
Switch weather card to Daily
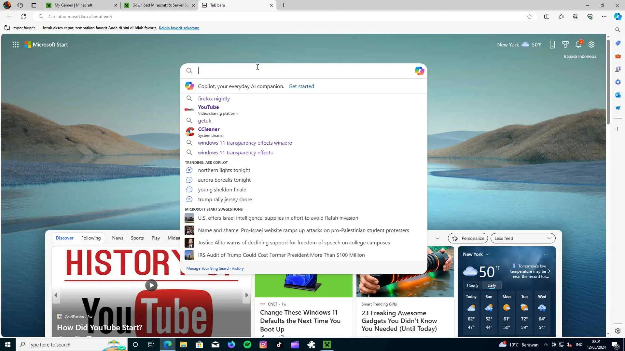point(492,285)
